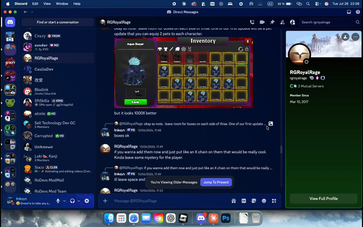Open Roblox Studio from the Dock
Viewport: 363px width, 227px height.
(183, 218)
